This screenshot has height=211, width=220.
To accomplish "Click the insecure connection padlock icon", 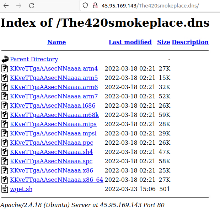I will pos(95,6).
